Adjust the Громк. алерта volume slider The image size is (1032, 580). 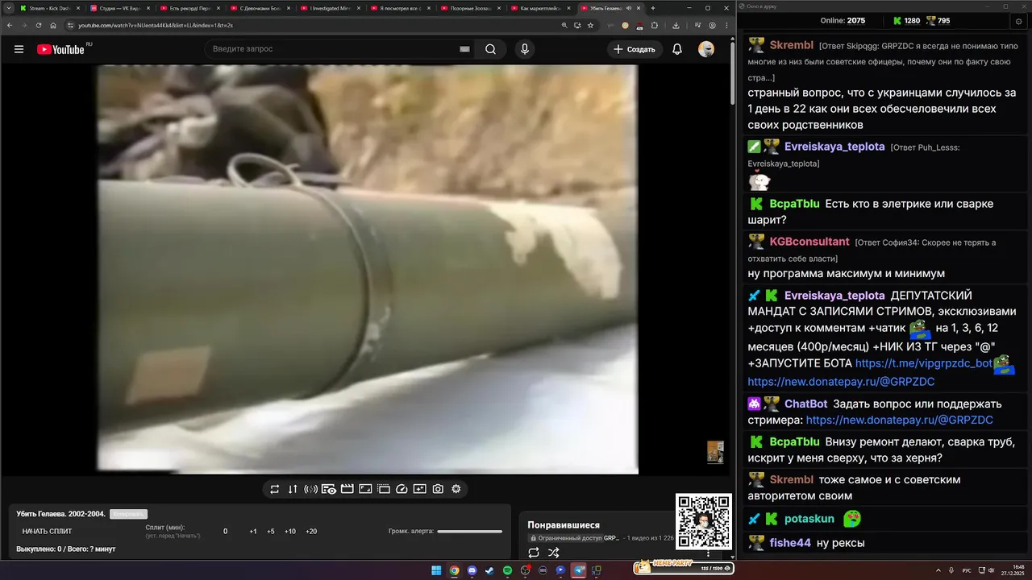469,532
